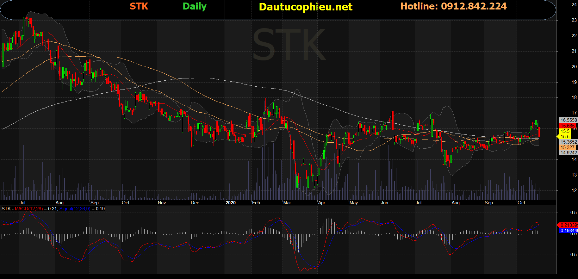Screen dimensions: 578x279
Task: Click the Nov marker on time axis
Action: pyautogui.click(x=162, y=203)
